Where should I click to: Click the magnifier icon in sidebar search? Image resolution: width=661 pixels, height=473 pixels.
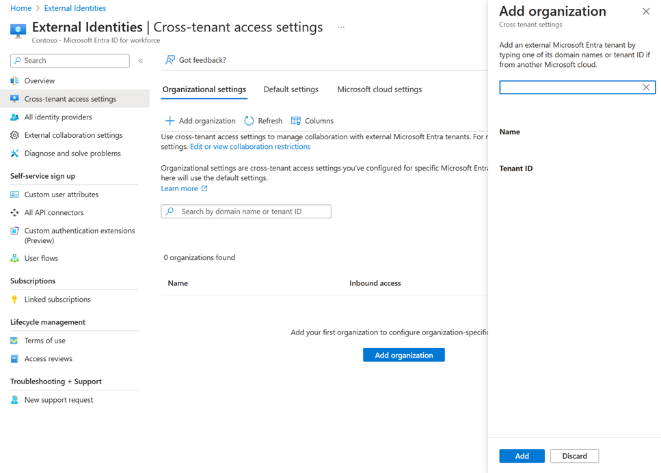pyautogui.click(x=17, y=61)
